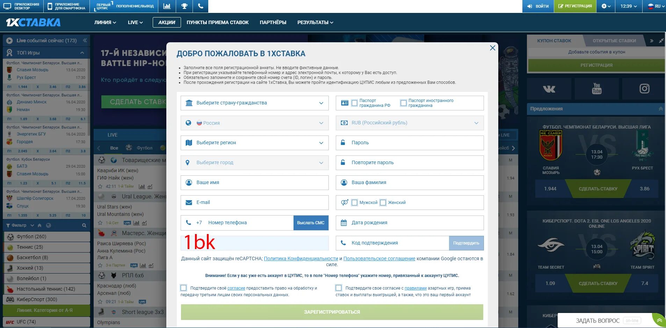Screen dimensions: 666x328
Task: Expand the ask-a-question chat widget arrow
Action: click(659, 320)
